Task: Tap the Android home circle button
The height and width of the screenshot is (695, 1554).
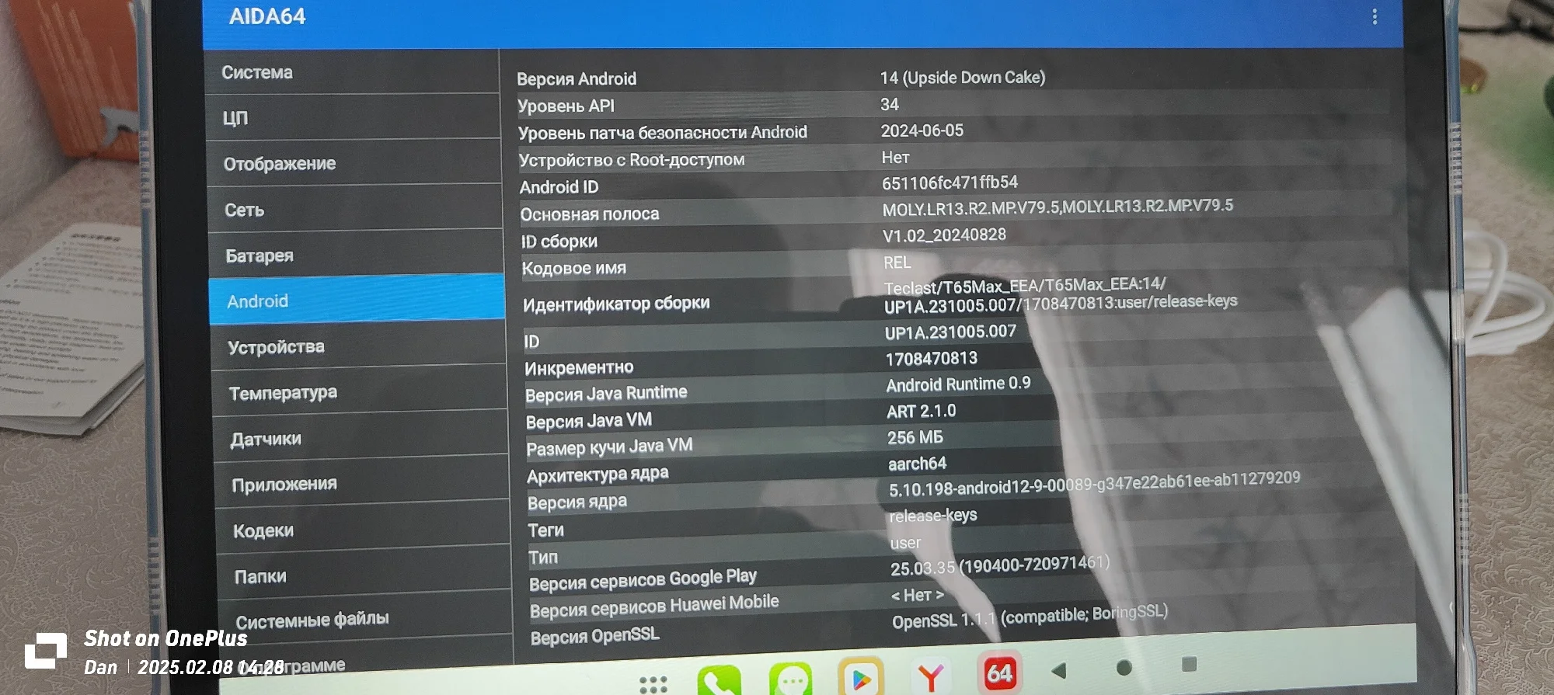Action: [1124, 668]
